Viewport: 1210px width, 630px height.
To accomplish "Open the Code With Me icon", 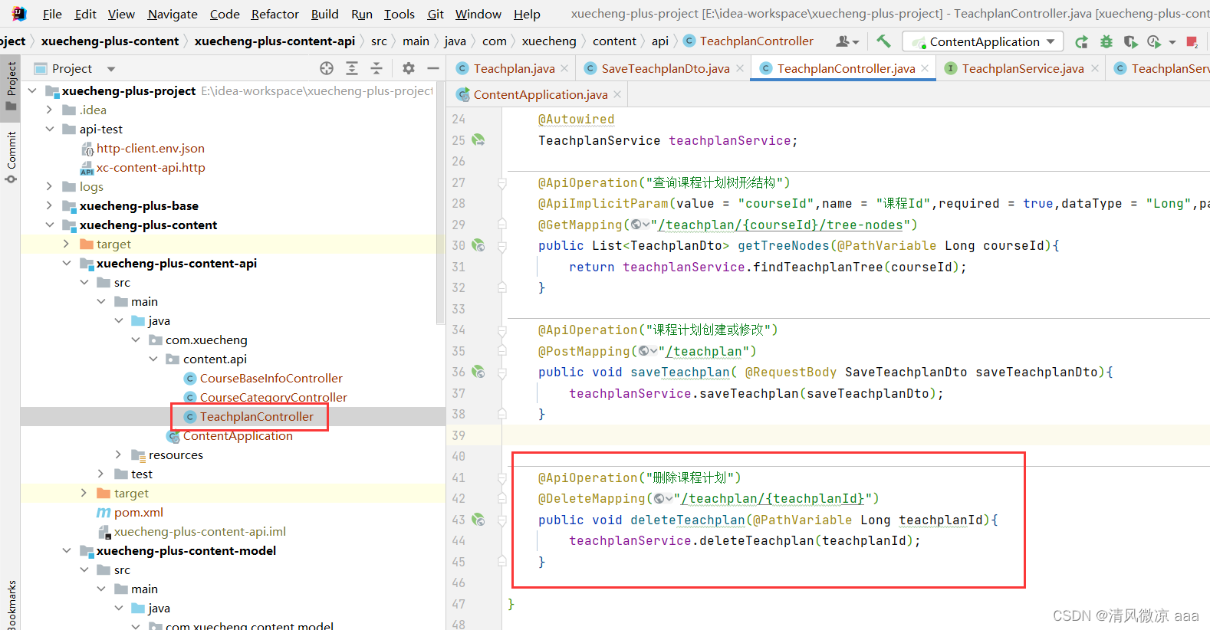I will coord(847,41).
